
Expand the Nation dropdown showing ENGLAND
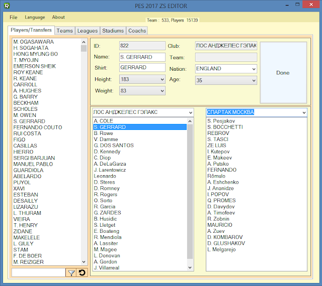[254, 69]
